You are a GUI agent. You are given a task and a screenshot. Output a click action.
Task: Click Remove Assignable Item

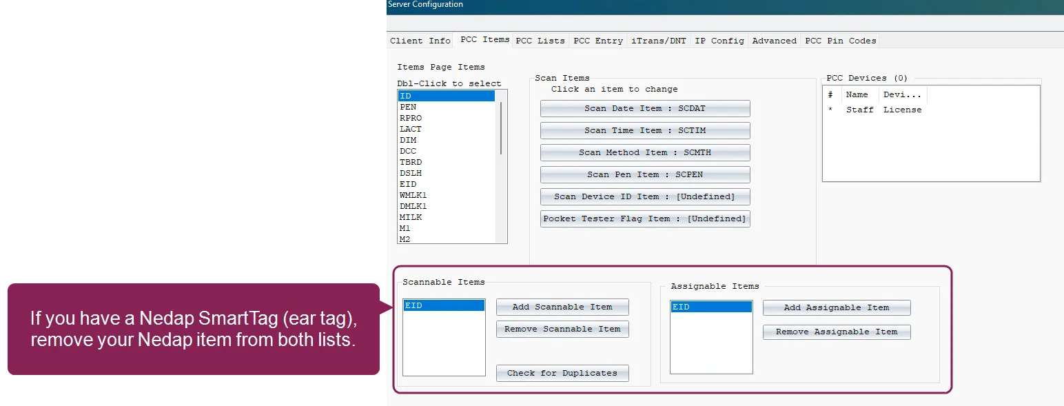(837, 332)
